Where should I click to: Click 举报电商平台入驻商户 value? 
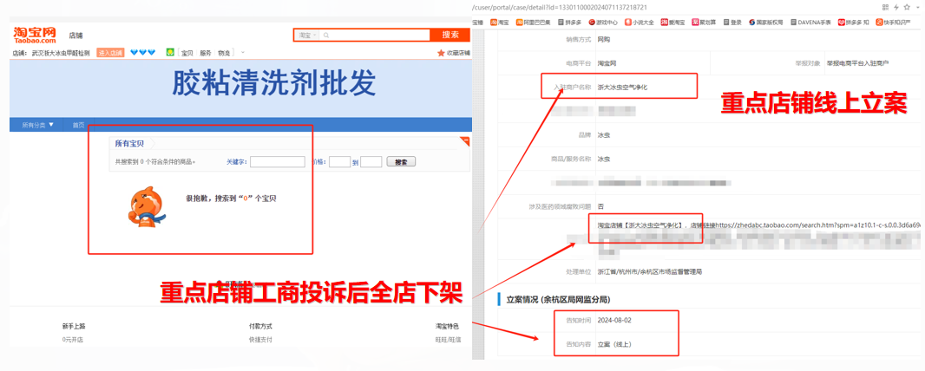click(x=857, y=63)
